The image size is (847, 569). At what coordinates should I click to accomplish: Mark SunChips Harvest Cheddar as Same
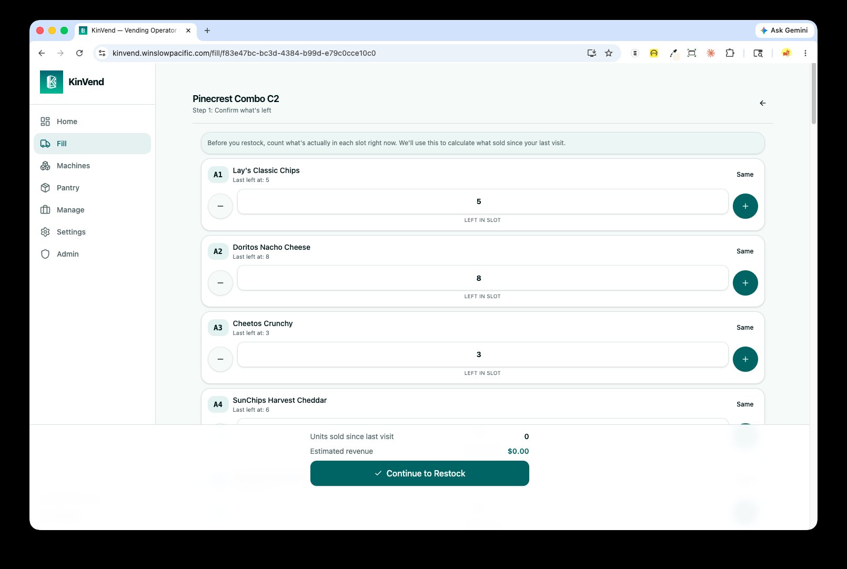(x=745, y=404)
